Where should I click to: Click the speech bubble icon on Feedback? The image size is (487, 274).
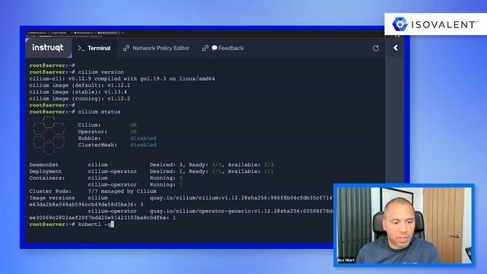(x=215, y=48)
